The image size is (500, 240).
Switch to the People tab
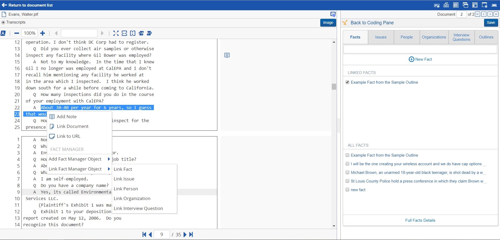pos(406,37)
